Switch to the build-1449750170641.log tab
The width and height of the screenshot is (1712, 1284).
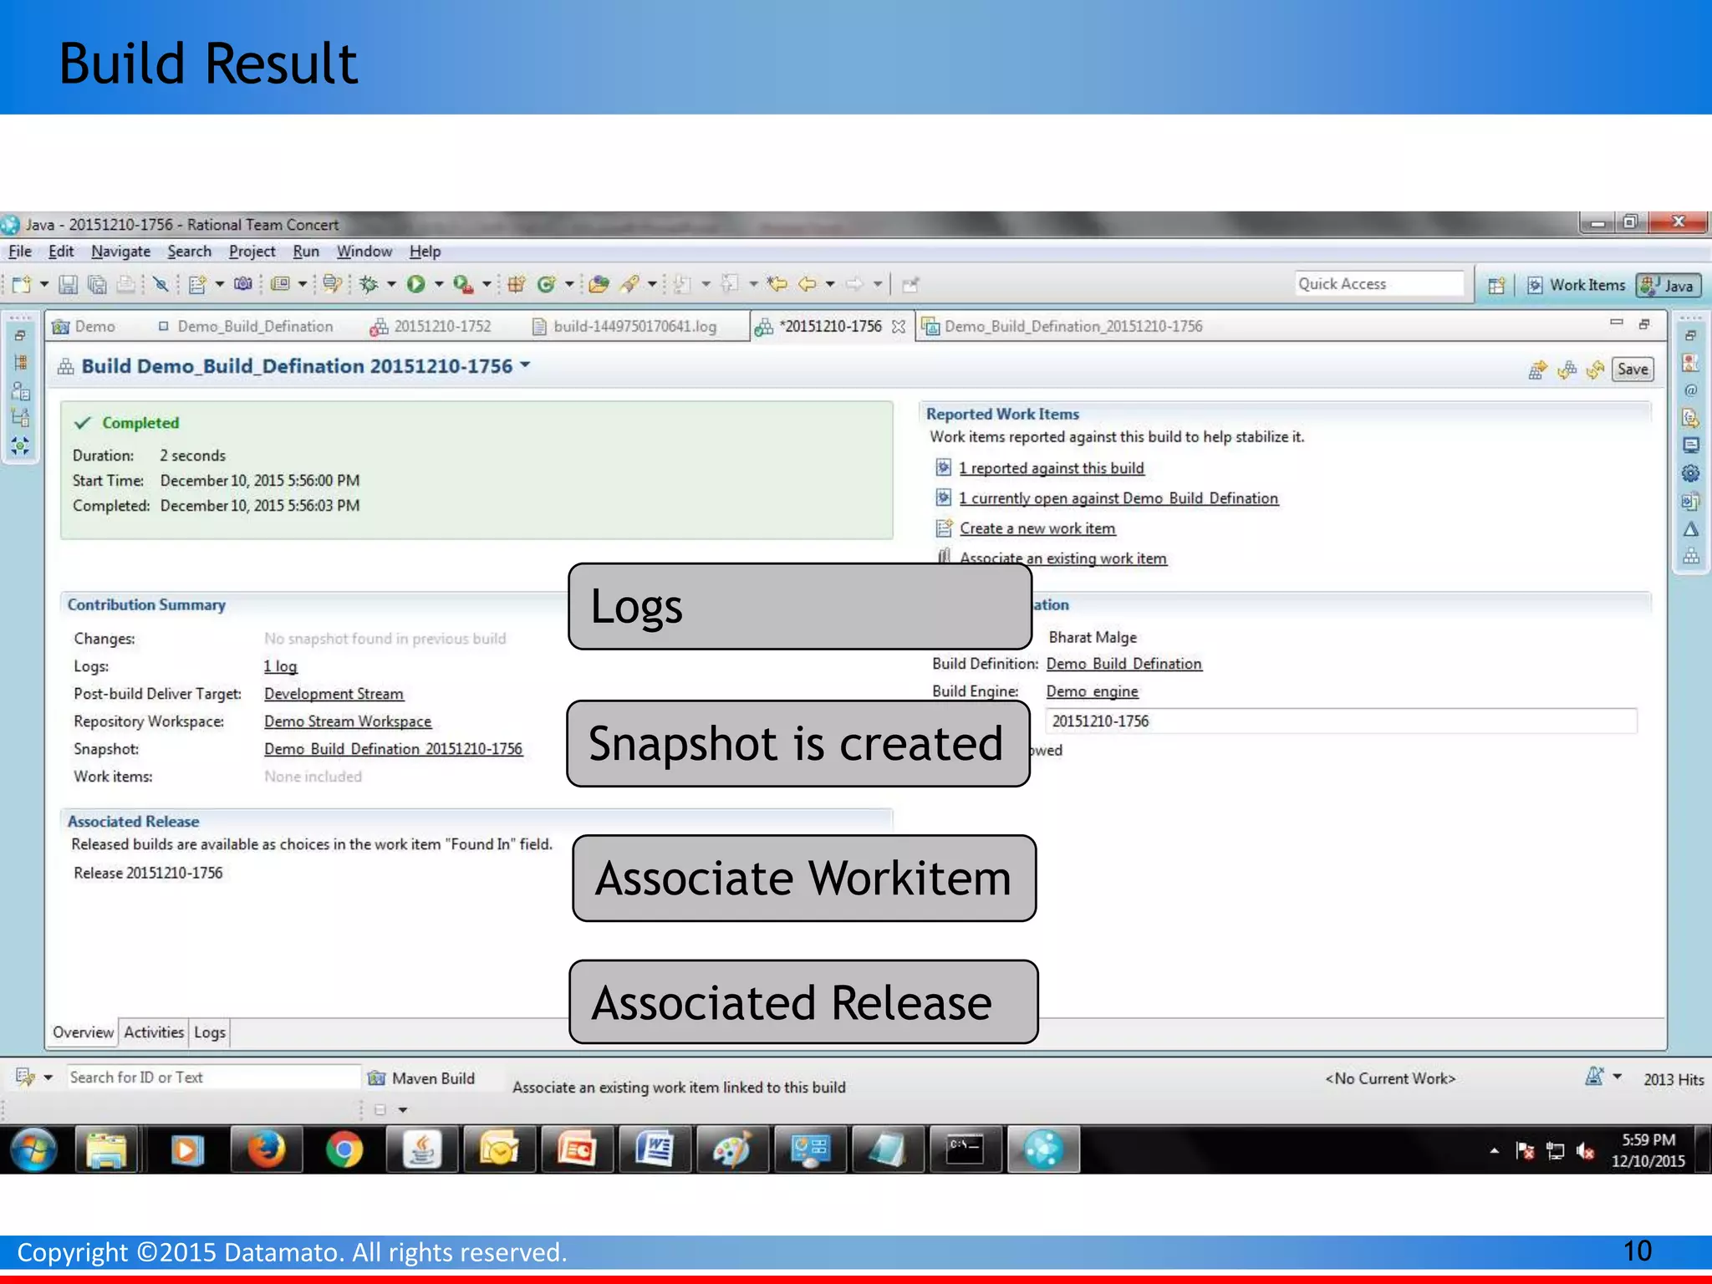[x=625, y=327]
